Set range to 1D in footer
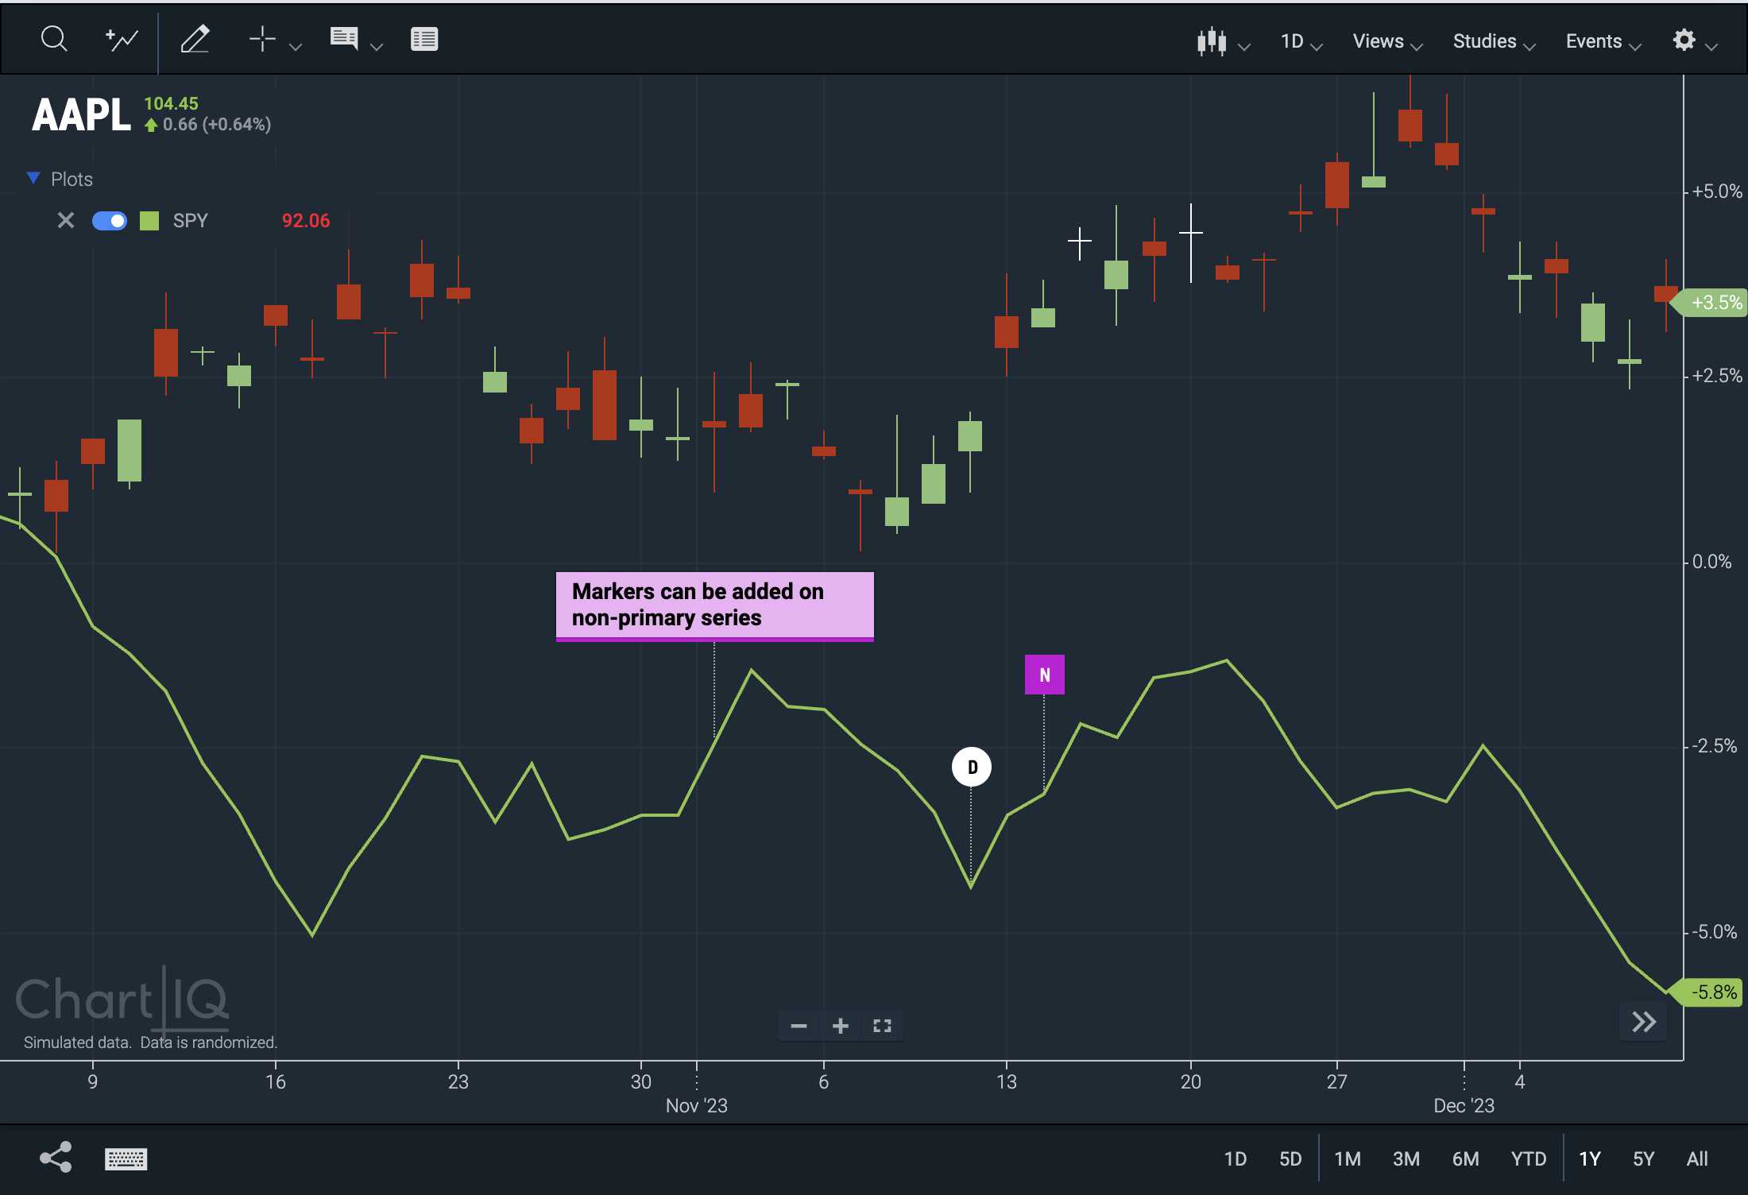Screen dimensions: 1748x1195 (x=1235, y=1158)
